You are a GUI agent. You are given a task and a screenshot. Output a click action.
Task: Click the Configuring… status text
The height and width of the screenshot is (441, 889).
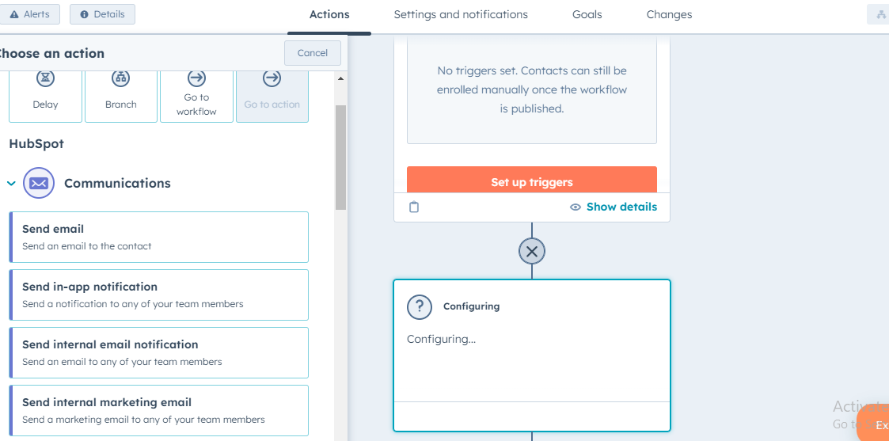pyautogui.click(x=441, y=339)
